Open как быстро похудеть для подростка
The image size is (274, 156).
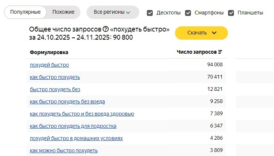coord(73,126)
